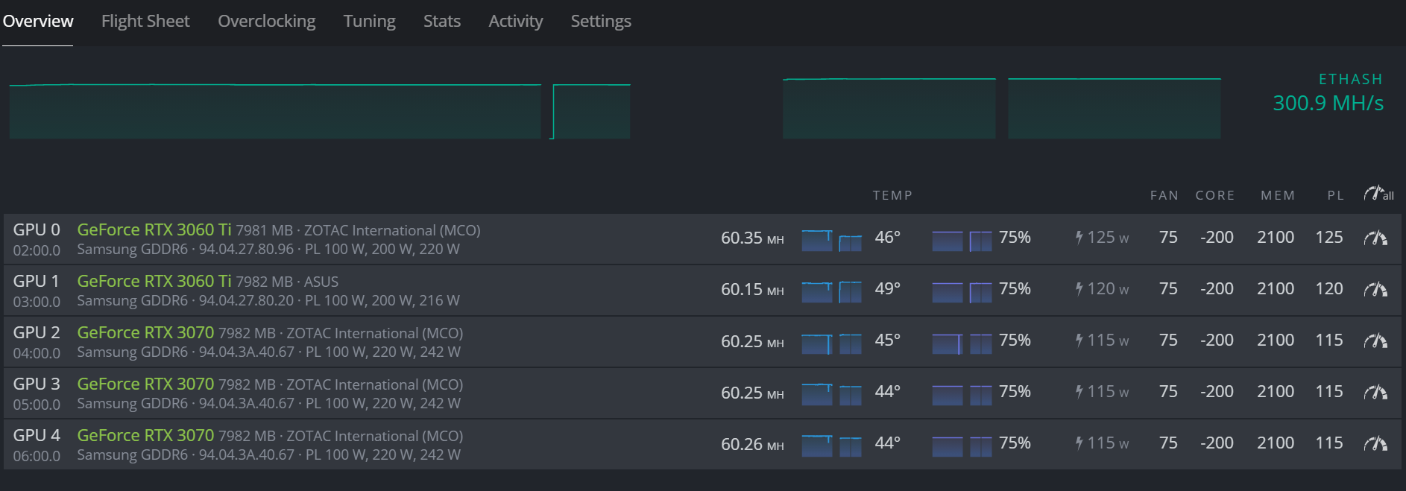This screenshot has width=1406, height=491.
Task: Click the power bolt icon on GPU 4
Action: click(1079, 443)
